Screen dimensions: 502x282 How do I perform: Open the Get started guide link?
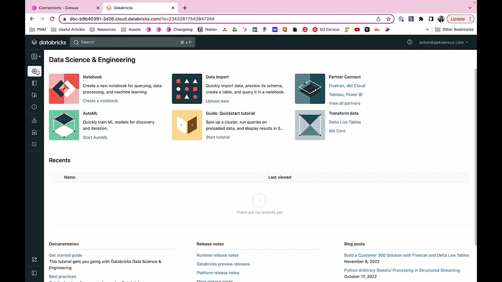(65, 255)
